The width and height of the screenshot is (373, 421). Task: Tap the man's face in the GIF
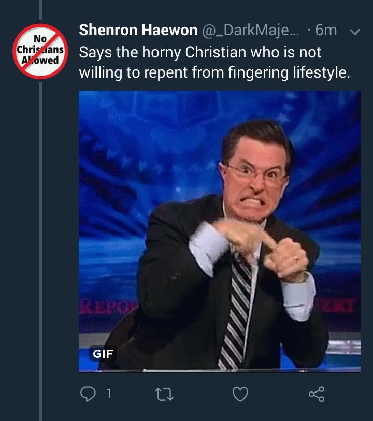pos(255,180)
